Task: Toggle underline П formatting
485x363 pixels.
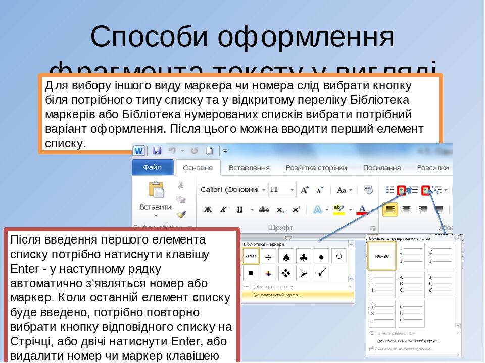Action: pos(239,209)
